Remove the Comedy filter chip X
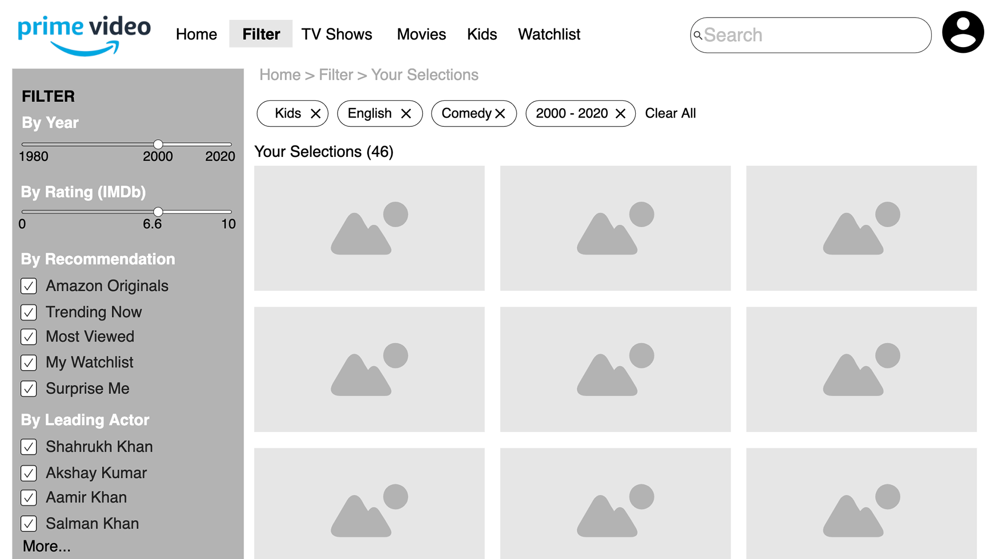The width and height of the screenshot is (994, 559). pyautogui.click(x=500, y=113)
